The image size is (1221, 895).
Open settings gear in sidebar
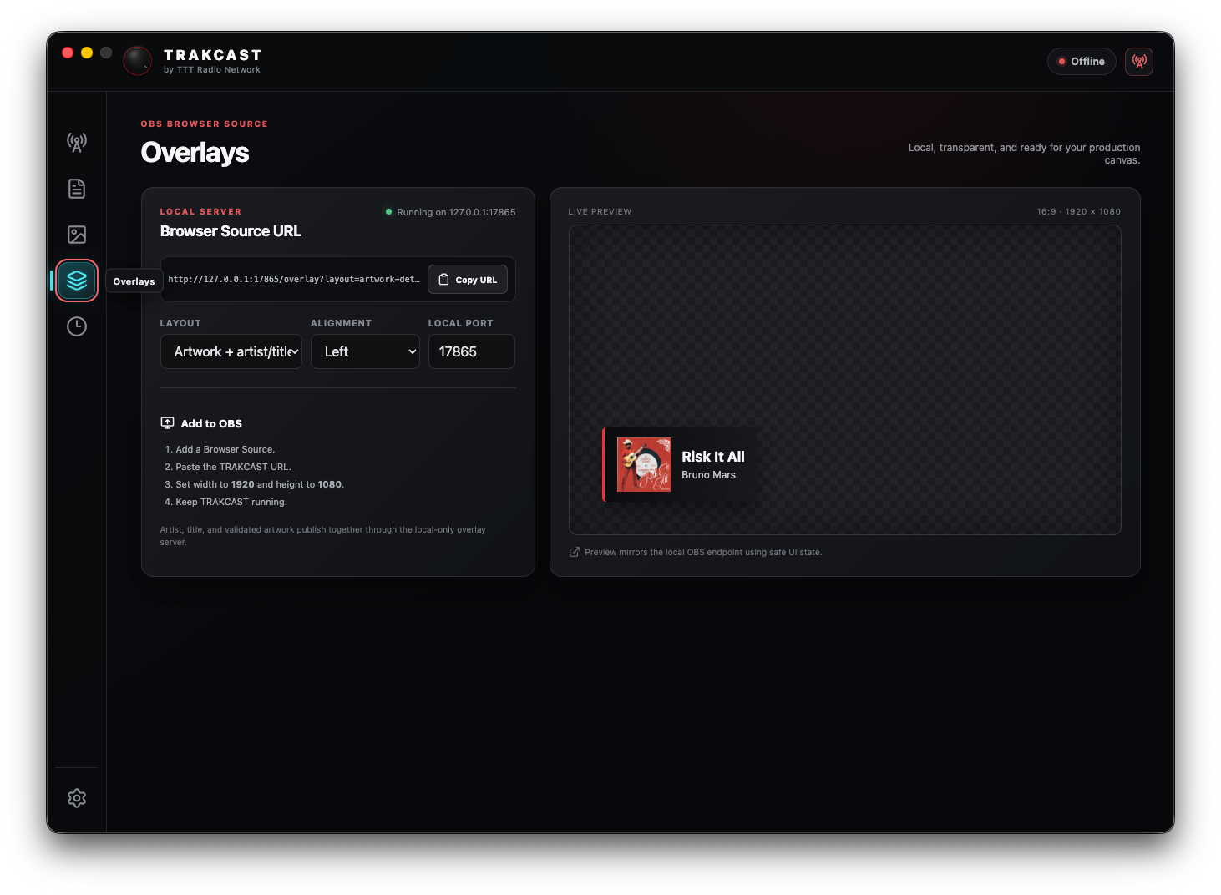pyautogui.click(x=77, y=798)
